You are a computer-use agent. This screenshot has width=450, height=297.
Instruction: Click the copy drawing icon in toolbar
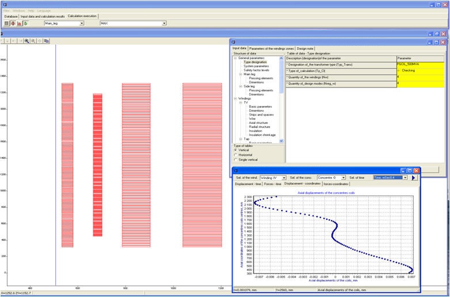pos(47,41)
